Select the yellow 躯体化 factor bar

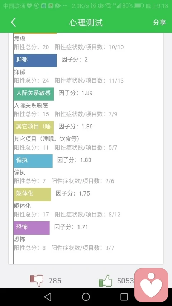[32, 194]
